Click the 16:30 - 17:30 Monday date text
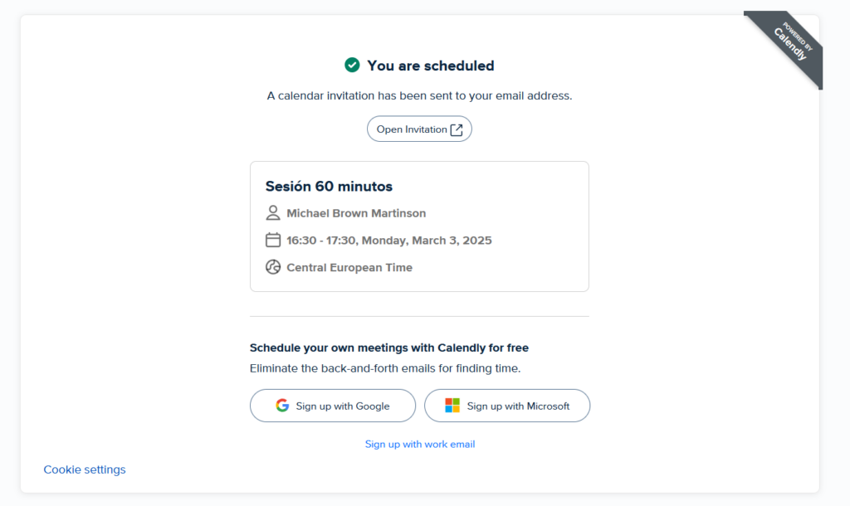This screenshot has width=850, height=506. coord(388,241)
